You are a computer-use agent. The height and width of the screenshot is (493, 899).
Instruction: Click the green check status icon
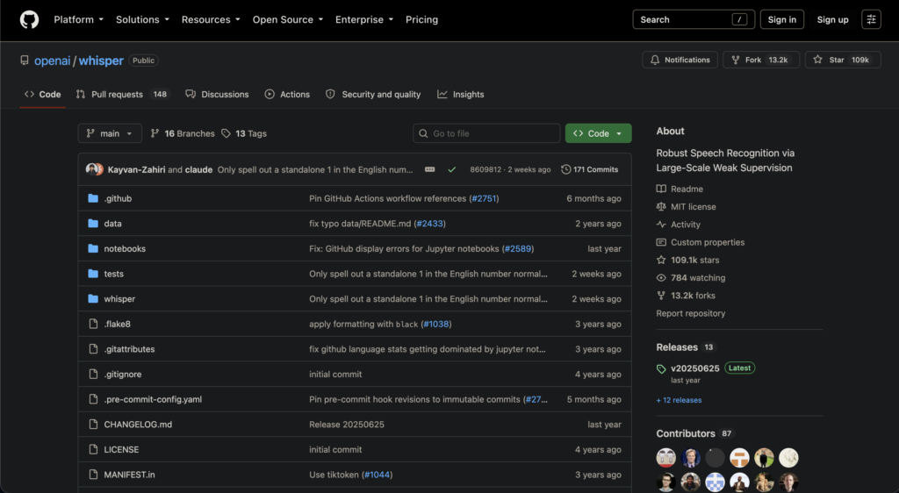click(452, 169)
